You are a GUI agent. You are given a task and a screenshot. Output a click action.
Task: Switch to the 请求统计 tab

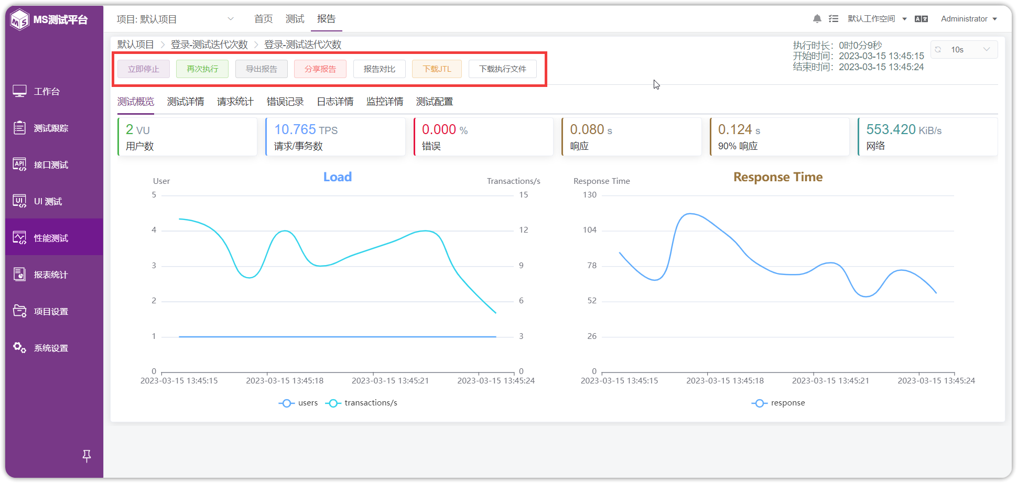[235, 102]
